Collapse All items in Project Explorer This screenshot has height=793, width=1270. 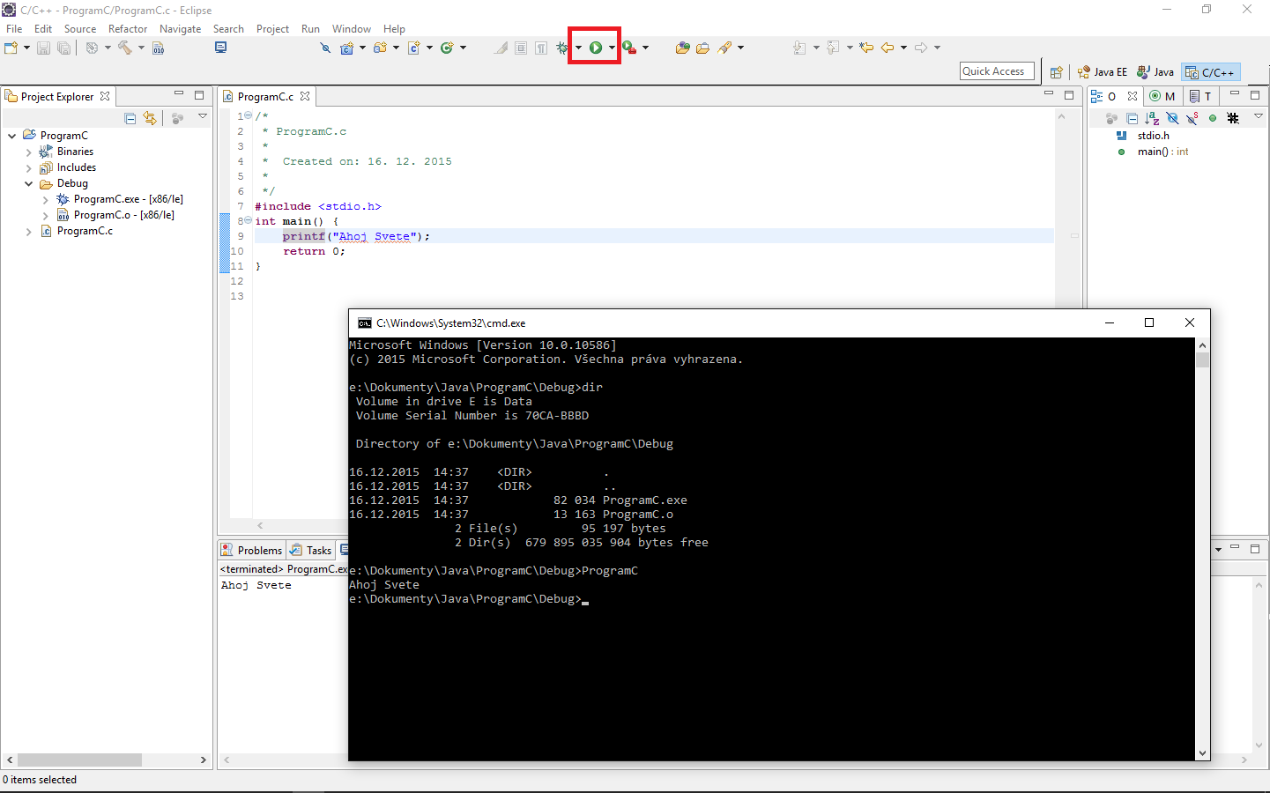(130, 117)
